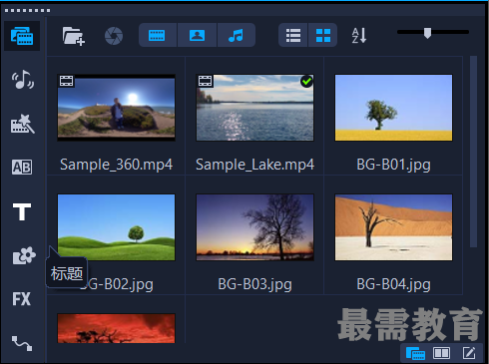Open the Sound/Audio library panel
The width and height of the screenshot is (489, 364).
23,80
